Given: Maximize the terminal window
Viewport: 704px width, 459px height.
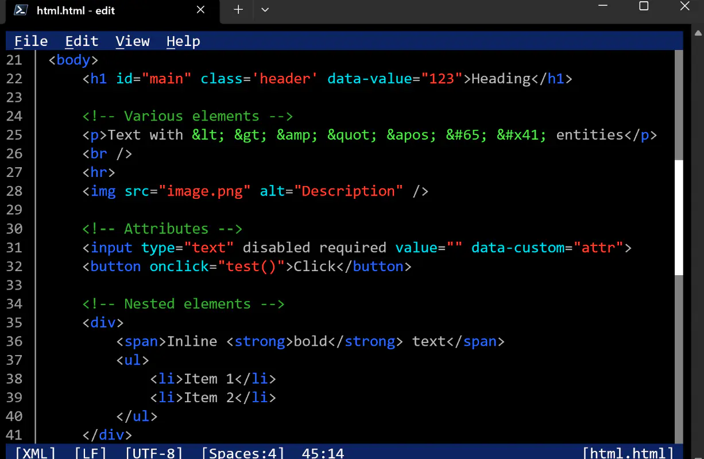Looking at the screenshot, I should click(644, 6).
